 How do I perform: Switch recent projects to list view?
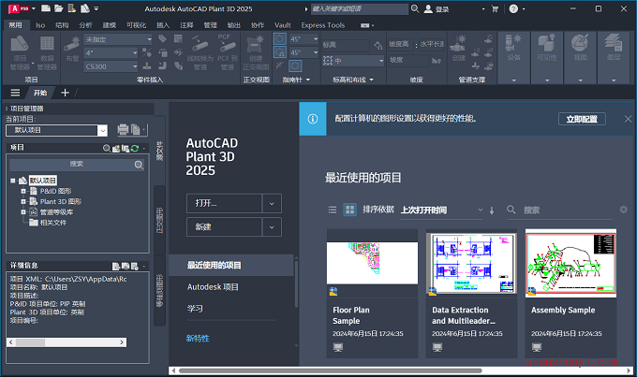333,210
